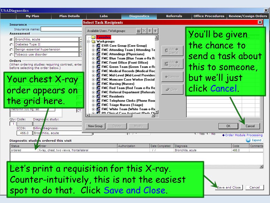
Task: Click the Add Group(s) button
Action: (x=172, y=64)
